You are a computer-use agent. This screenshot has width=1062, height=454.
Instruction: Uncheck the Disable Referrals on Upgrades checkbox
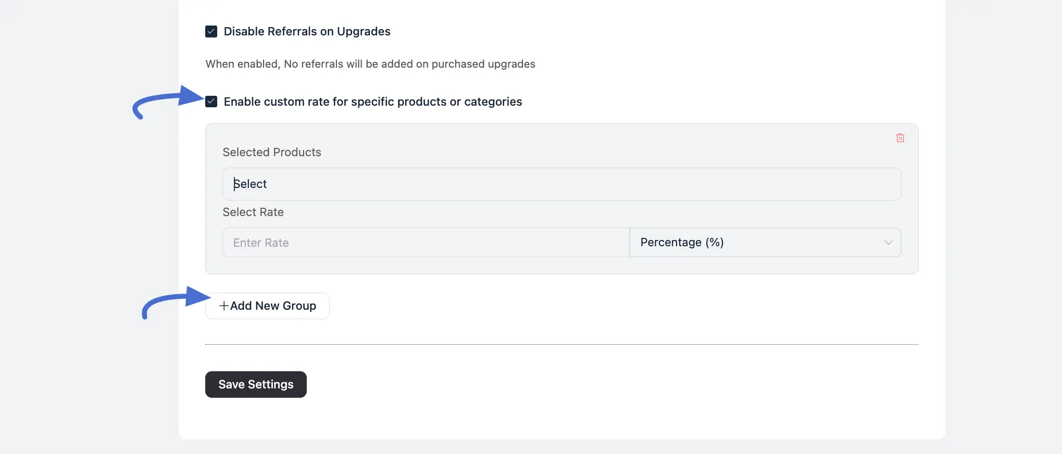point(211,32)
